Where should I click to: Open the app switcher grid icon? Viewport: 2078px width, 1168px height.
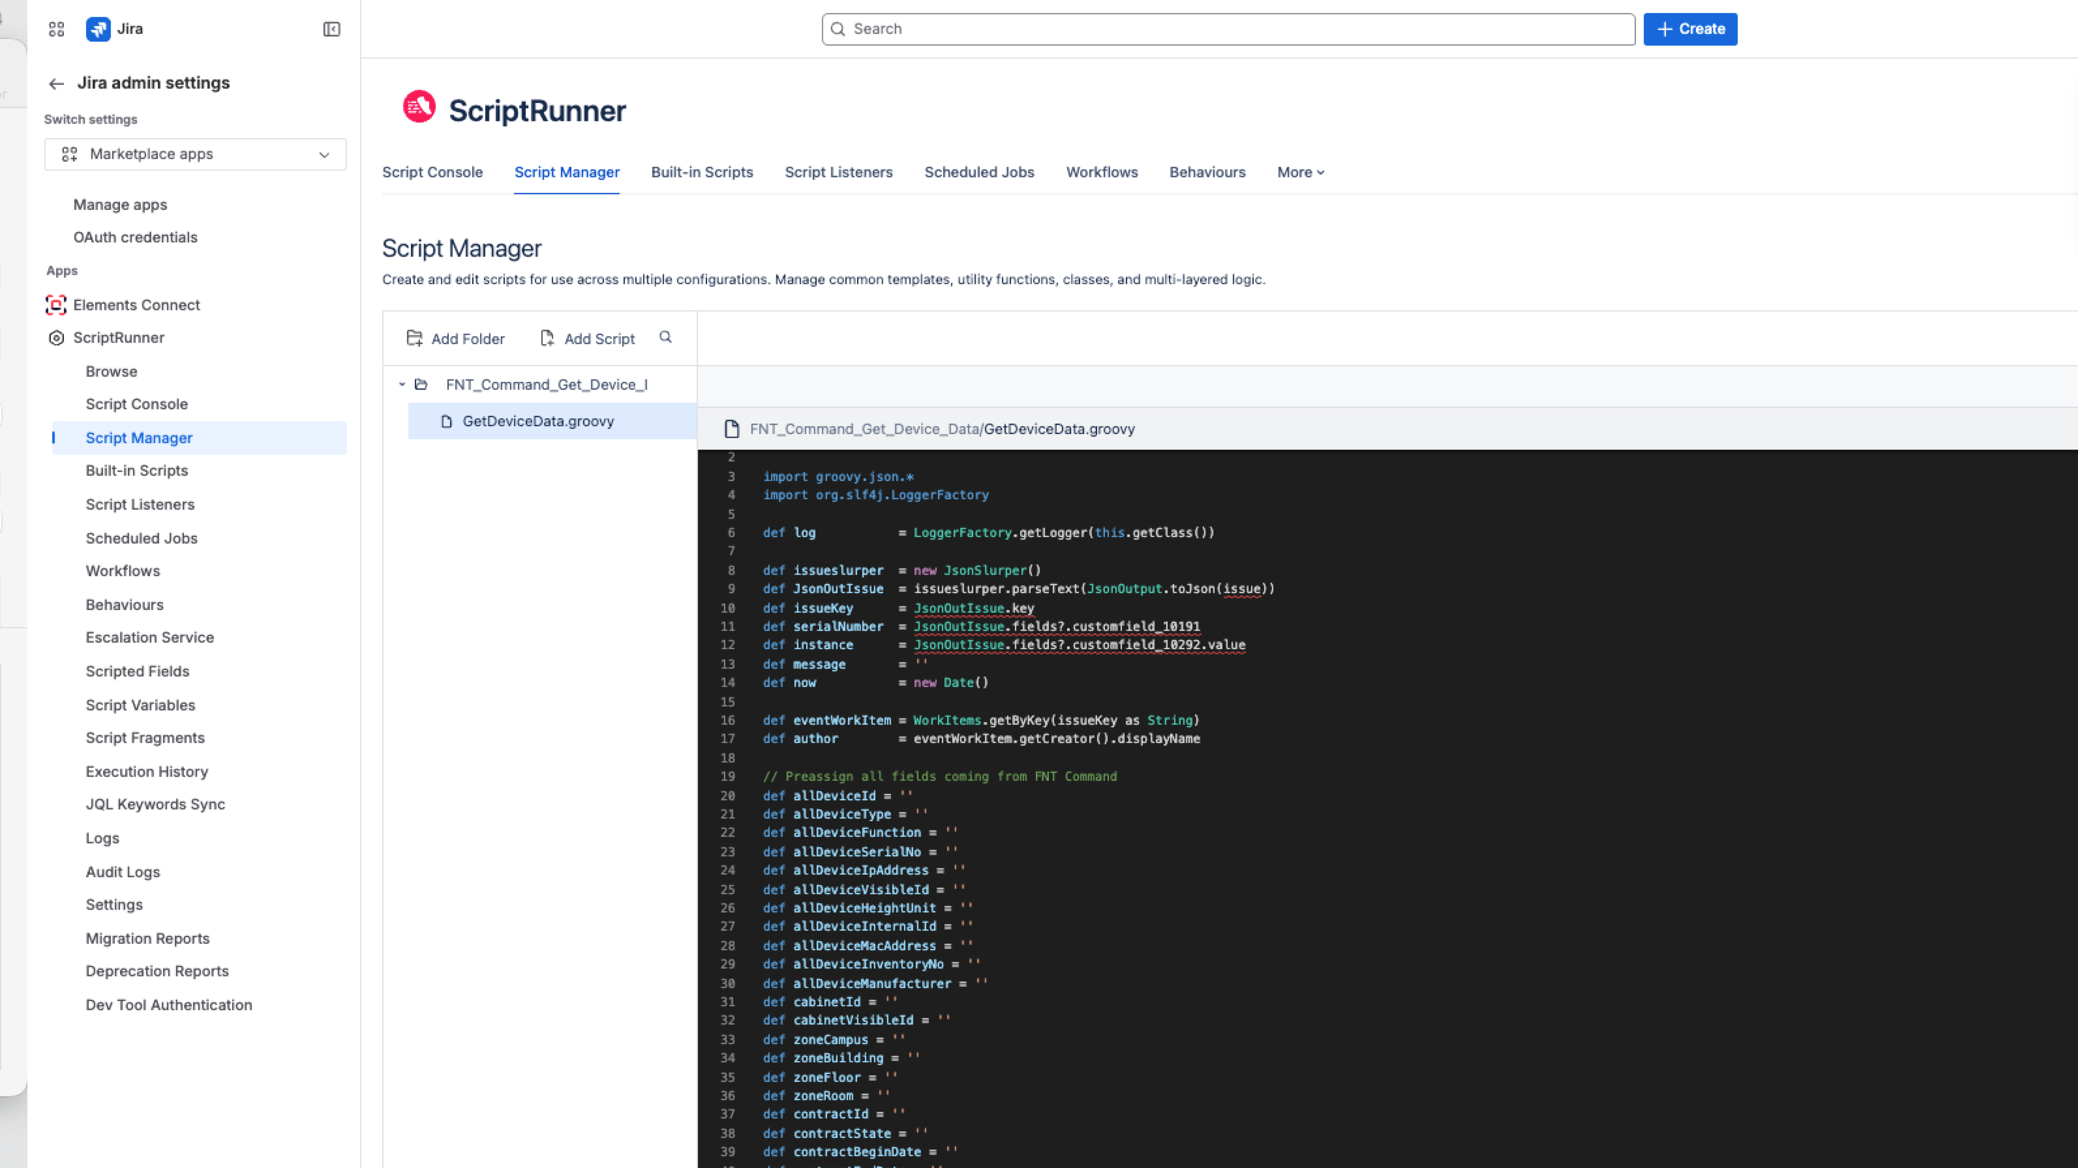(x=57, y=29)
